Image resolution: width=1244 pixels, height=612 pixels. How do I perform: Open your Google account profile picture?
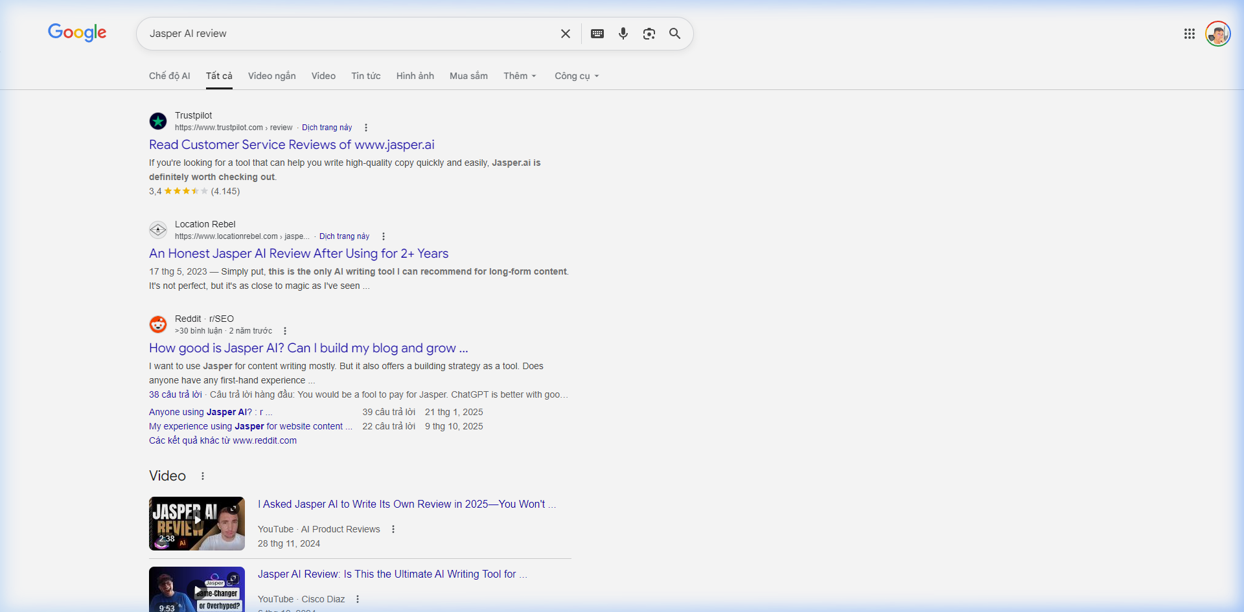[1219, 33]
